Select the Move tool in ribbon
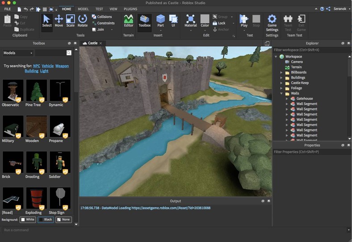352x242 pixels. click(59, 21)
